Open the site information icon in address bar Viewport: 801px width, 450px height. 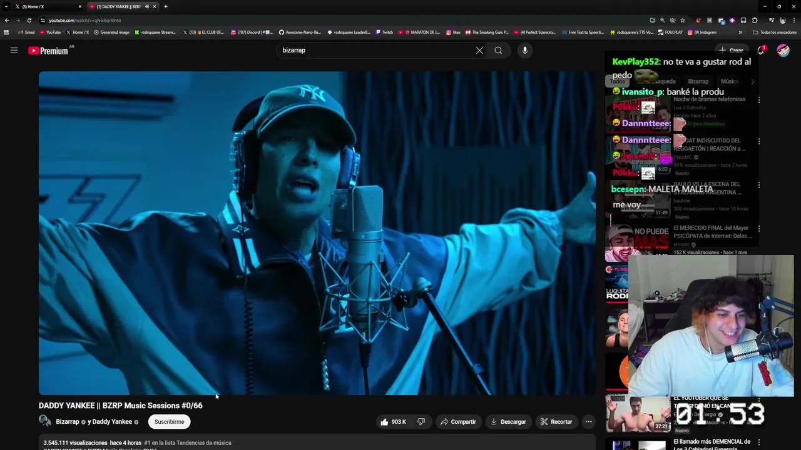(43, 20)
